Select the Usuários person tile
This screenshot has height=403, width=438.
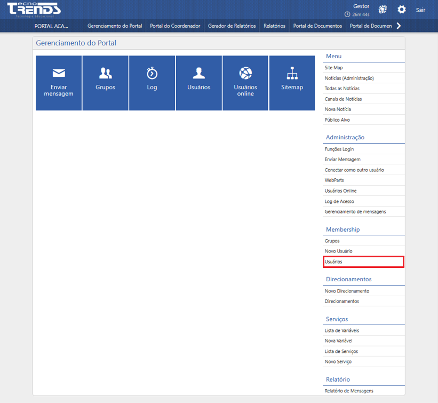click(199, 83)
